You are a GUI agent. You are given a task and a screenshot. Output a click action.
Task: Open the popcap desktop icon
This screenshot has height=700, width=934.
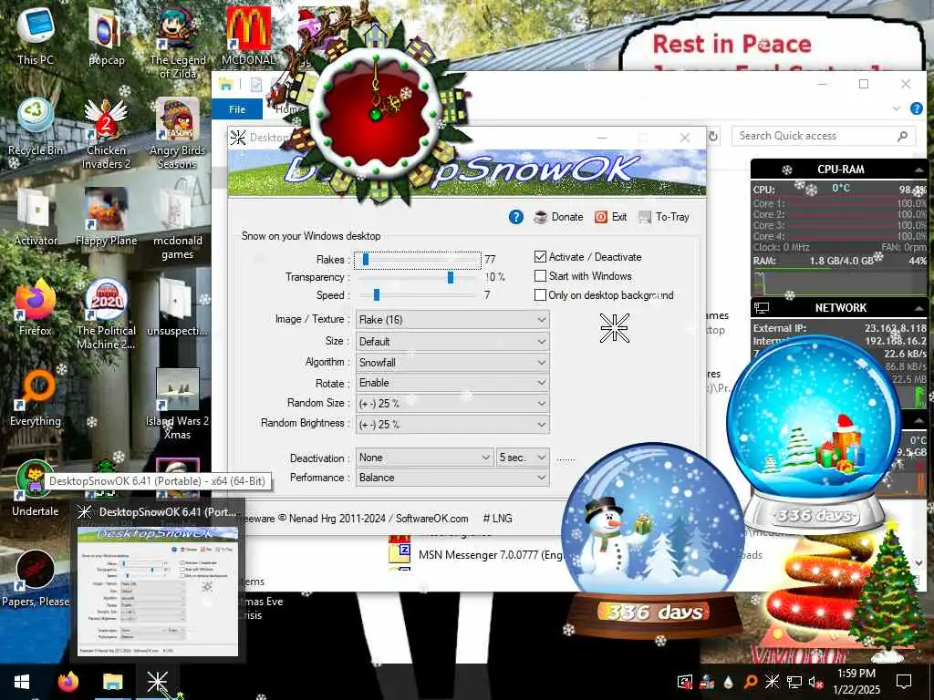pyautogui.click(x=106, y=36)
